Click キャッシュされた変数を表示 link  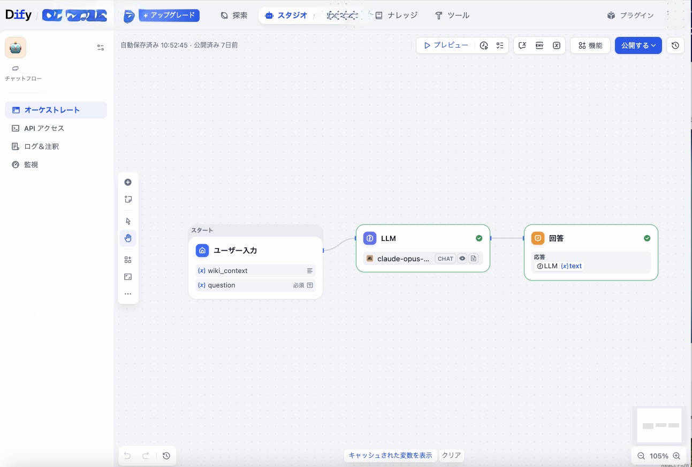[390, 455]
